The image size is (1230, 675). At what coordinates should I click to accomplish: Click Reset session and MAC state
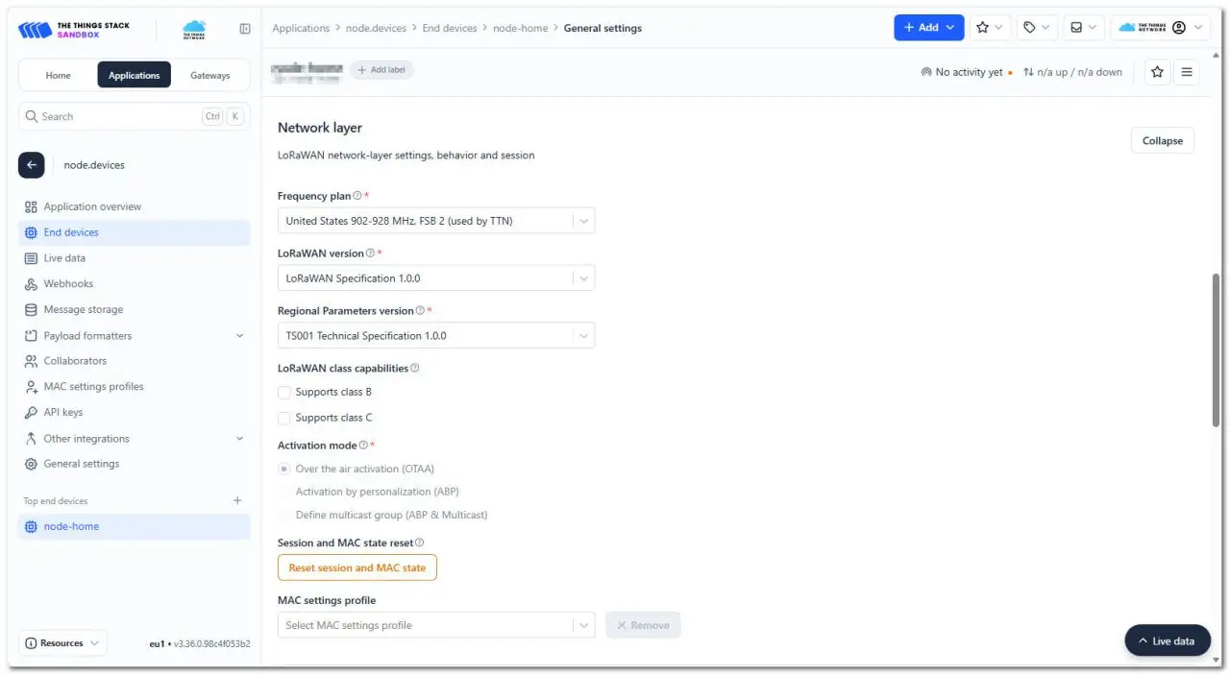click(x=357, y=567)
